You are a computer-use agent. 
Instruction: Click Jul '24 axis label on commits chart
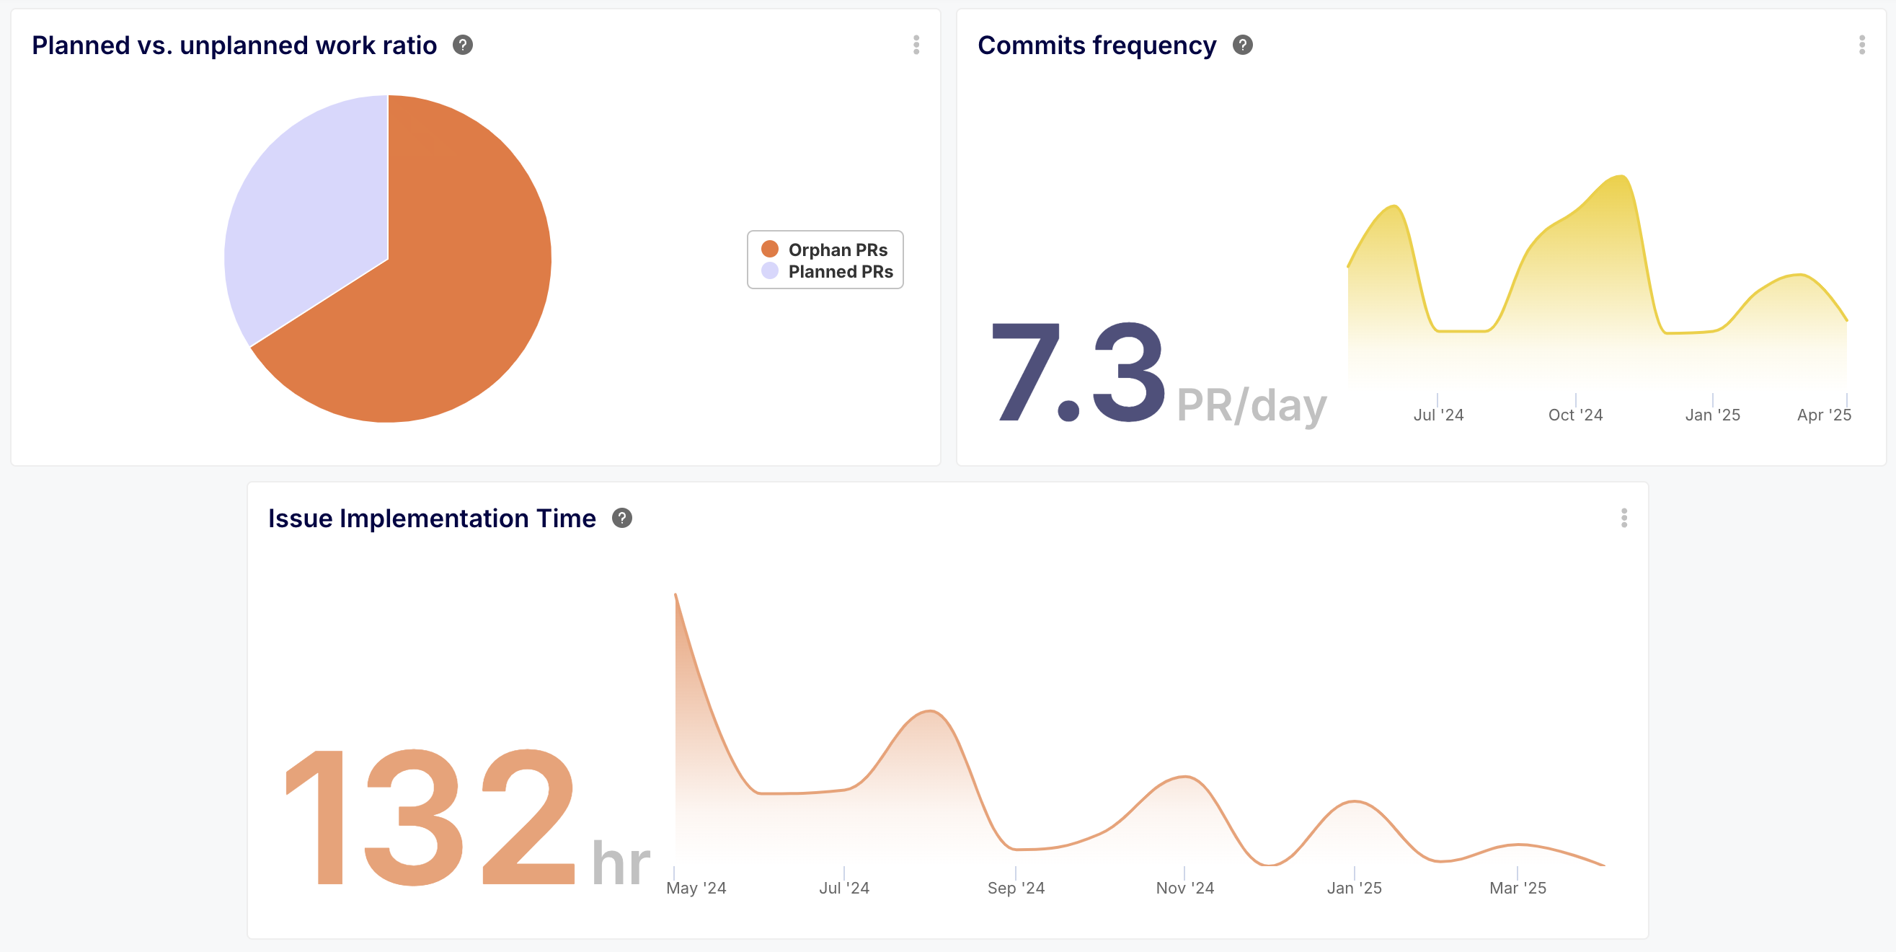point(1438,415)
